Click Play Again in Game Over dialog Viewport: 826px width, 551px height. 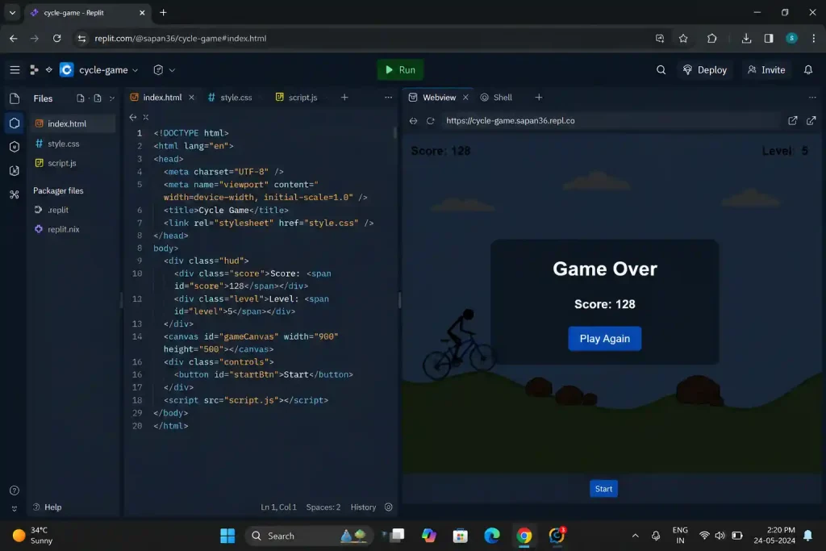click(x=604, y=339)
